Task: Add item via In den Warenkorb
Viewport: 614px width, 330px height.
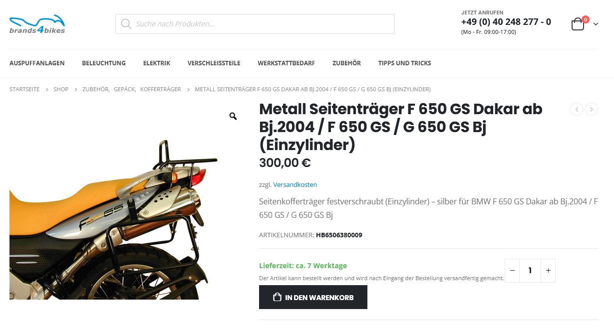Action: [313, 297]
